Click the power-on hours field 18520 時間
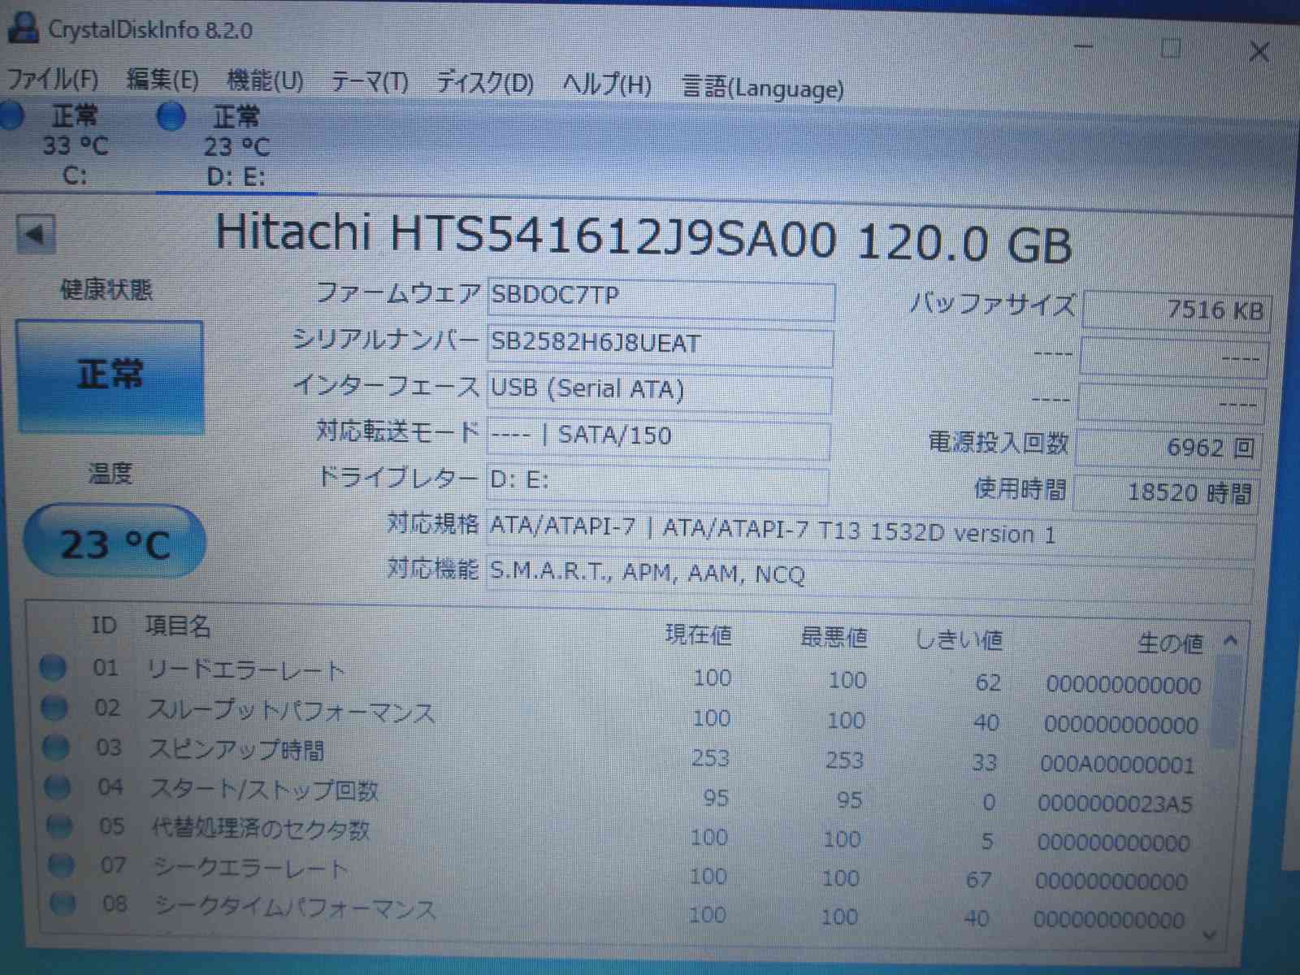The height and width of the screenshot is (975, 1300). click(1167, 492)
